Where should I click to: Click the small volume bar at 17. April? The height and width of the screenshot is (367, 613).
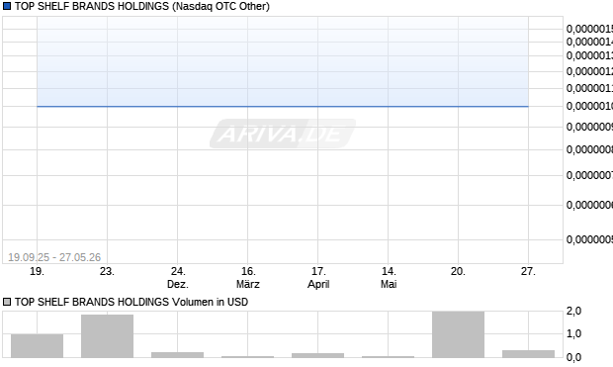click(317, 355)
